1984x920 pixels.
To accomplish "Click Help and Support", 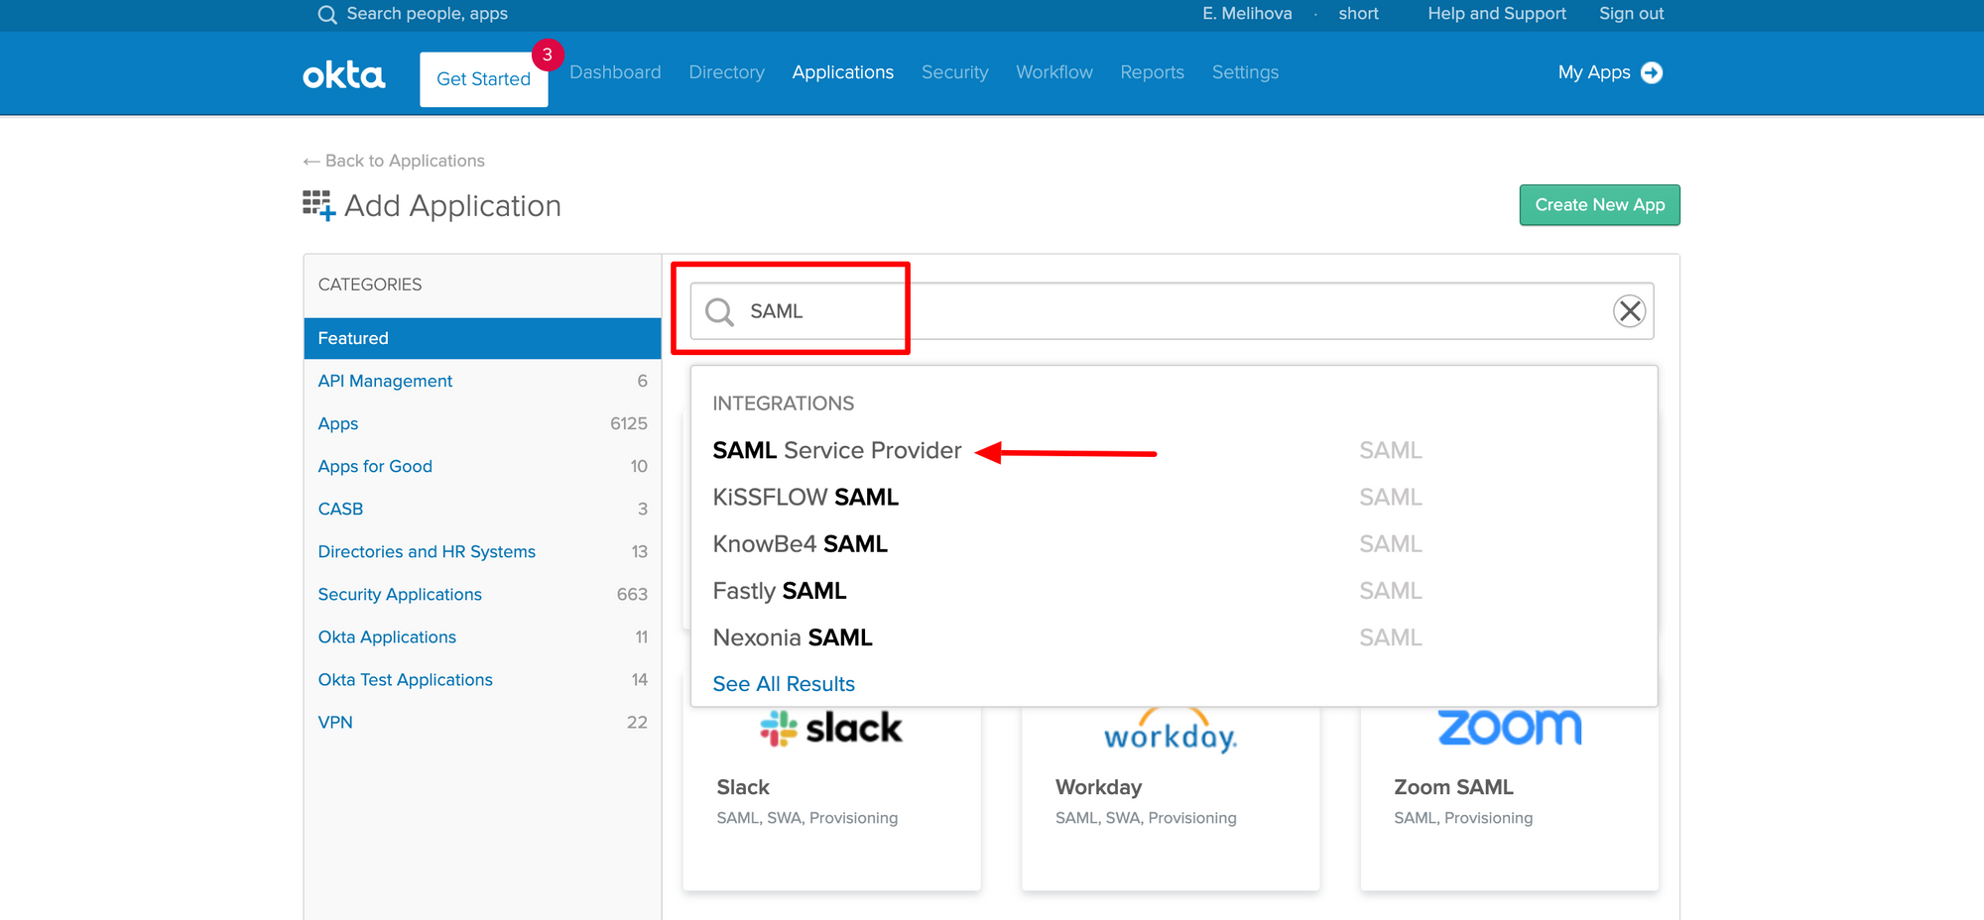I will [1497, 14].
